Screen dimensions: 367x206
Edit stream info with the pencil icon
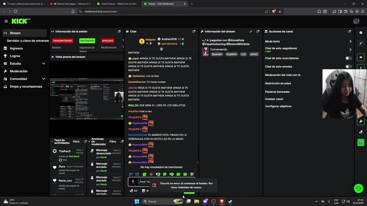pyautogui.click(x=251, y=31)
